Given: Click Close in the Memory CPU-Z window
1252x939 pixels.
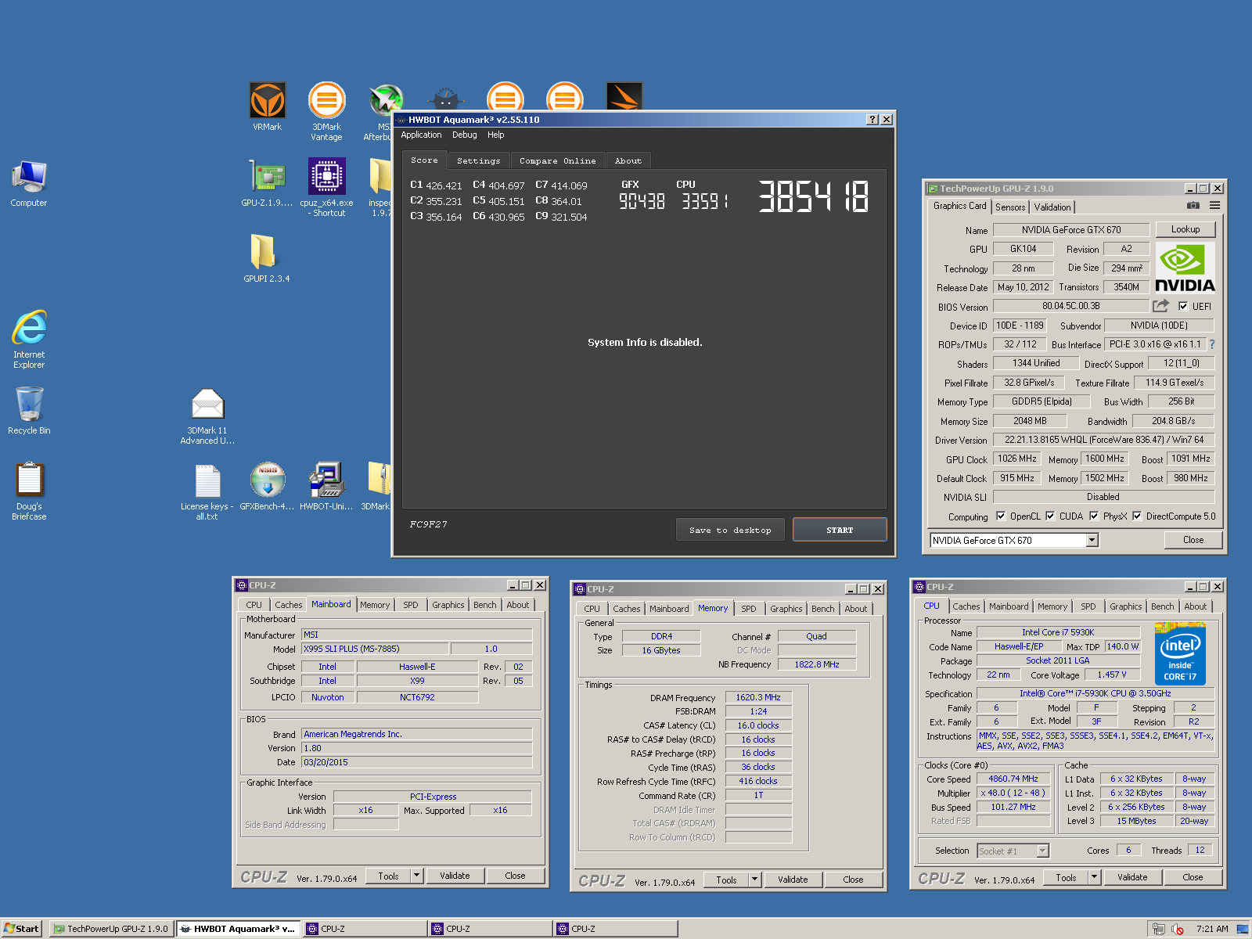Looking at the screenshot, I should coord(853,880).
